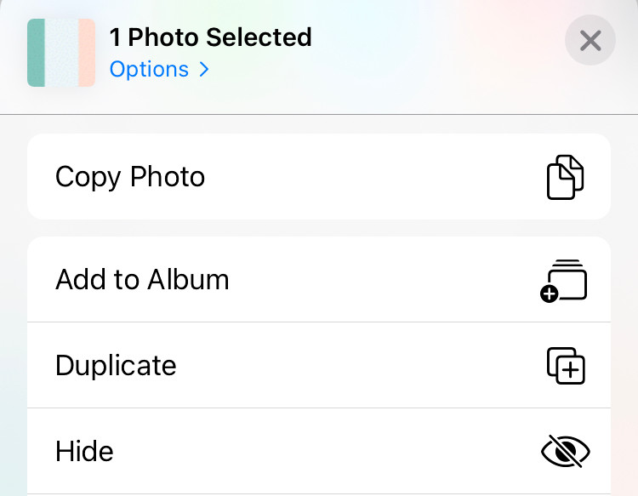Choose the Add to Album entry

[x=319, y=279]
